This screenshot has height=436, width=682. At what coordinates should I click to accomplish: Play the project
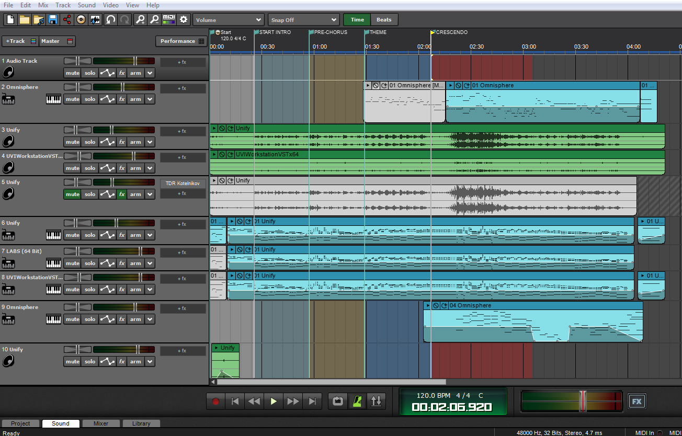274,401
